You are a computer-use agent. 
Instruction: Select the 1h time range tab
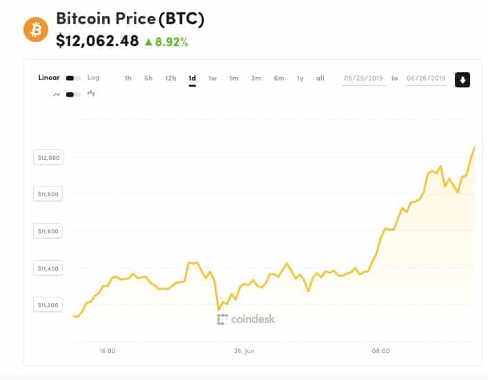click(x=128, y=78)
